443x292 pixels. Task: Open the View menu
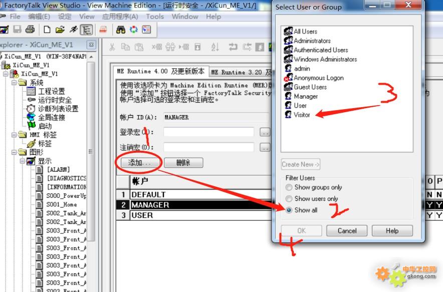click(87, 17)
